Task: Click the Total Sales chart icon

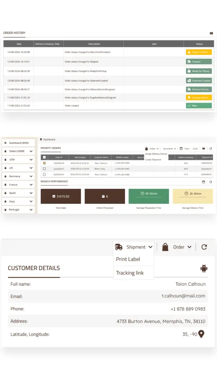Action: coord(54,196)
